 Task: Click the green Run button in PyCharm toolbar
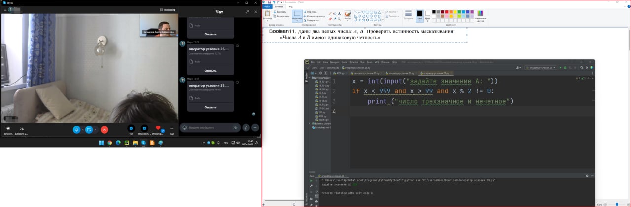(560, 68)
